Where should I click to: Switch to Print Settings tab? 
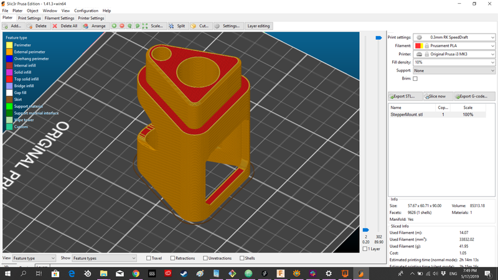[x=29, y=18]
